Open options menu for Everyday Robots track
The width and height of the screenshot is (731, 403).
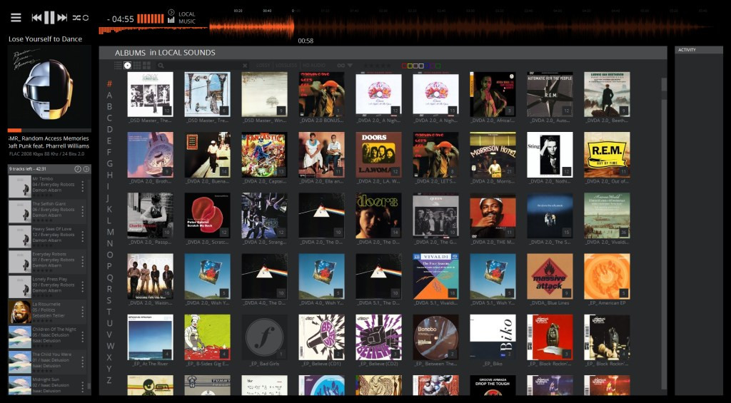click(x=83, y=261)
